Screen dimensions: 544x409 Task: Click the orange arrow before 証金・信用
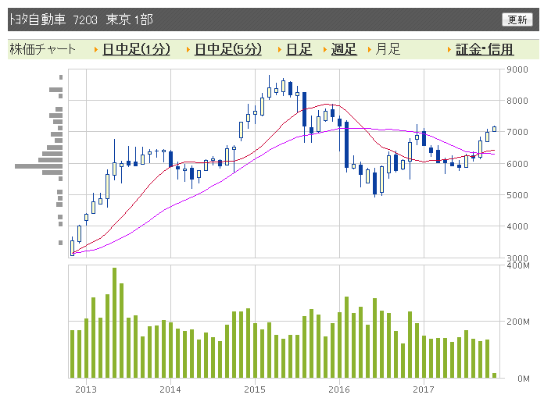(449, 50)
